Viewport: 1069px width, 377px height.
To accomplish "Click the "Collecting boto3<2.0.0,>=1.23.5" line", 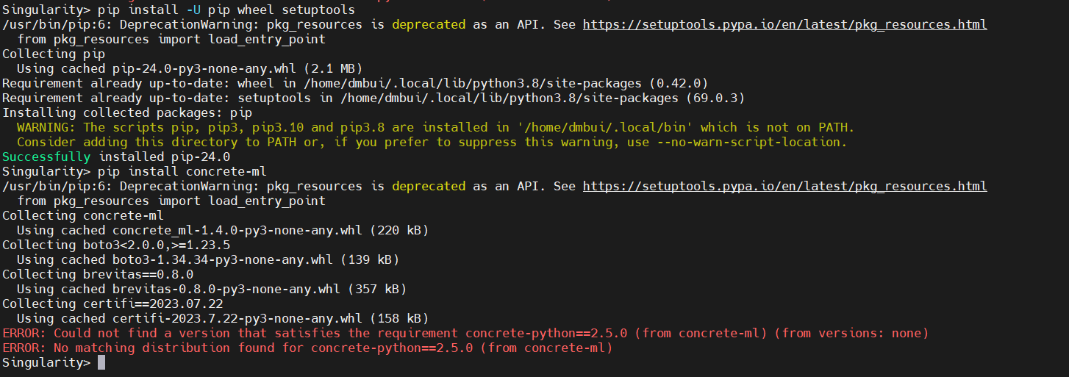I will pos(115,245).
